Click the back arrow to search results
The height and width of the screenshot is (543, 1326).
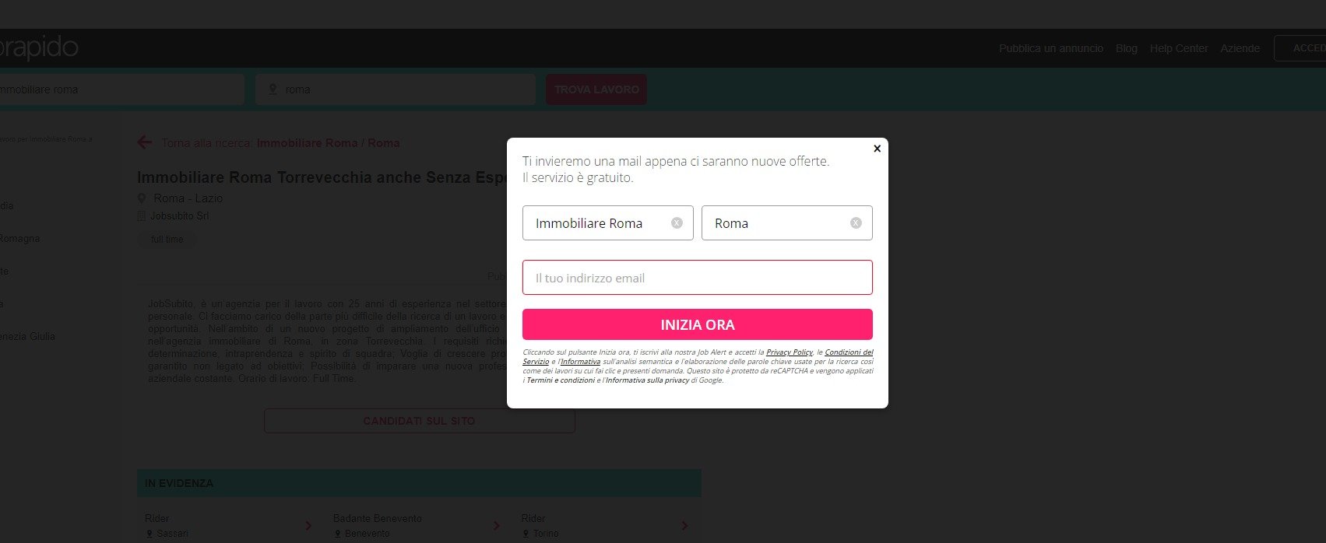point(145,142)
